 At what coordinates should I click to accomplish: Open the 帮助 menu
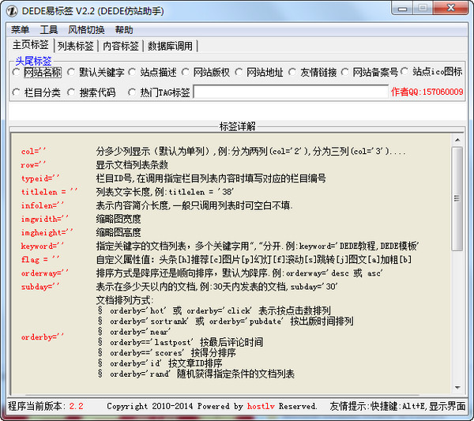pyautogui.click(x=124, y=29)
